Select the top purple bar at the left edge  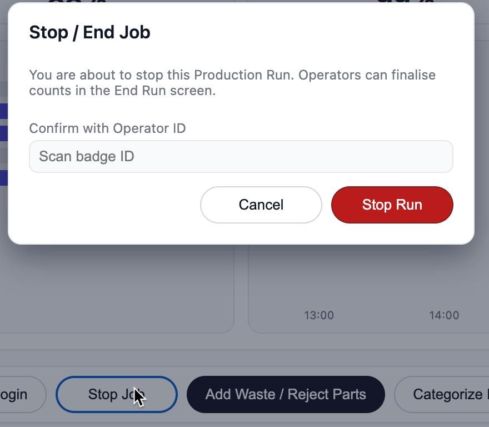tap(3, 111)
